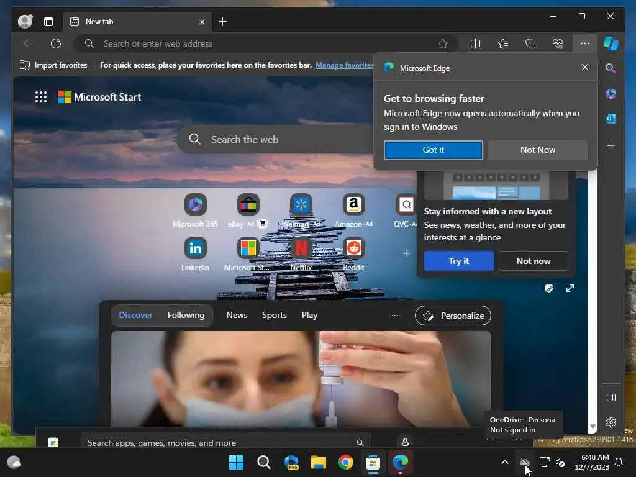
Task: Open the Windows Start menu
Action: click(x=236, y=462)
